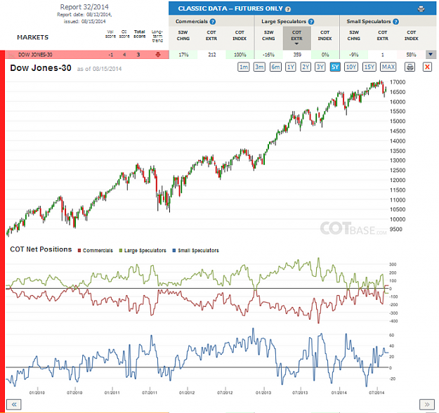Sort by Vol score column
439x413 pixels.
(110, 34)
